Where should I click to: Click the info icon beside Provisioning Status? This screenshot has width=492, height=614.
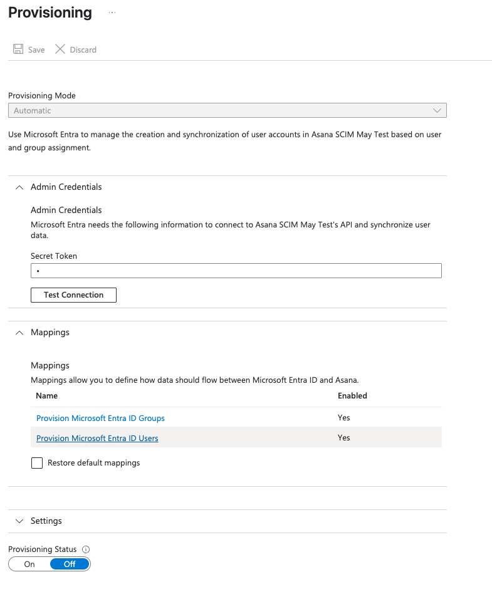[86, 549]
